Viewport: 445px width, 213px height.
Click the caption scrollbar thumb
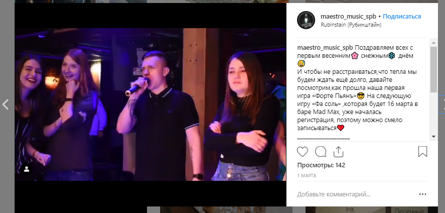coord(433,69)
